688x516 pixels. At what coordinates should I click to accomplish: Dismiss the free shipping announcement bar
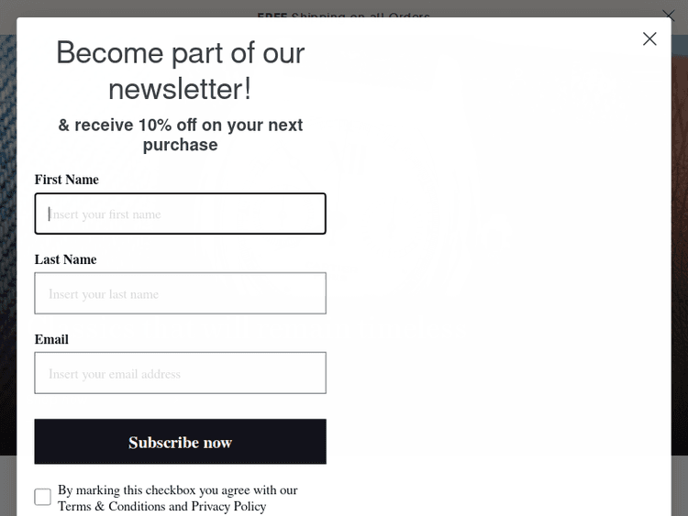(669, 16)
